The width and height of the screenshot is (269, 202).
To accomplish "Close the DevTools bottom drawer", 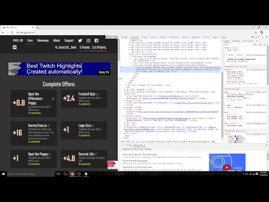I will (266, 145).
